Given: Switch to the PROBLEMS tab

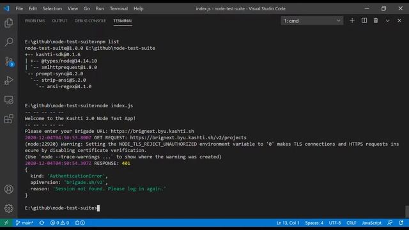Looking at the screenshot, I should pyautogui.click(x=35, y=21).
